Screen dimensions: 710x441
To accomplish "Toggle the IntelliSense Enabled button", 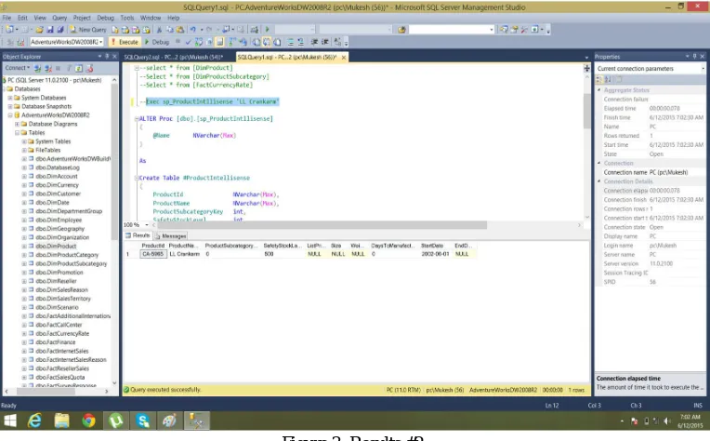I will tap(219, 42).
